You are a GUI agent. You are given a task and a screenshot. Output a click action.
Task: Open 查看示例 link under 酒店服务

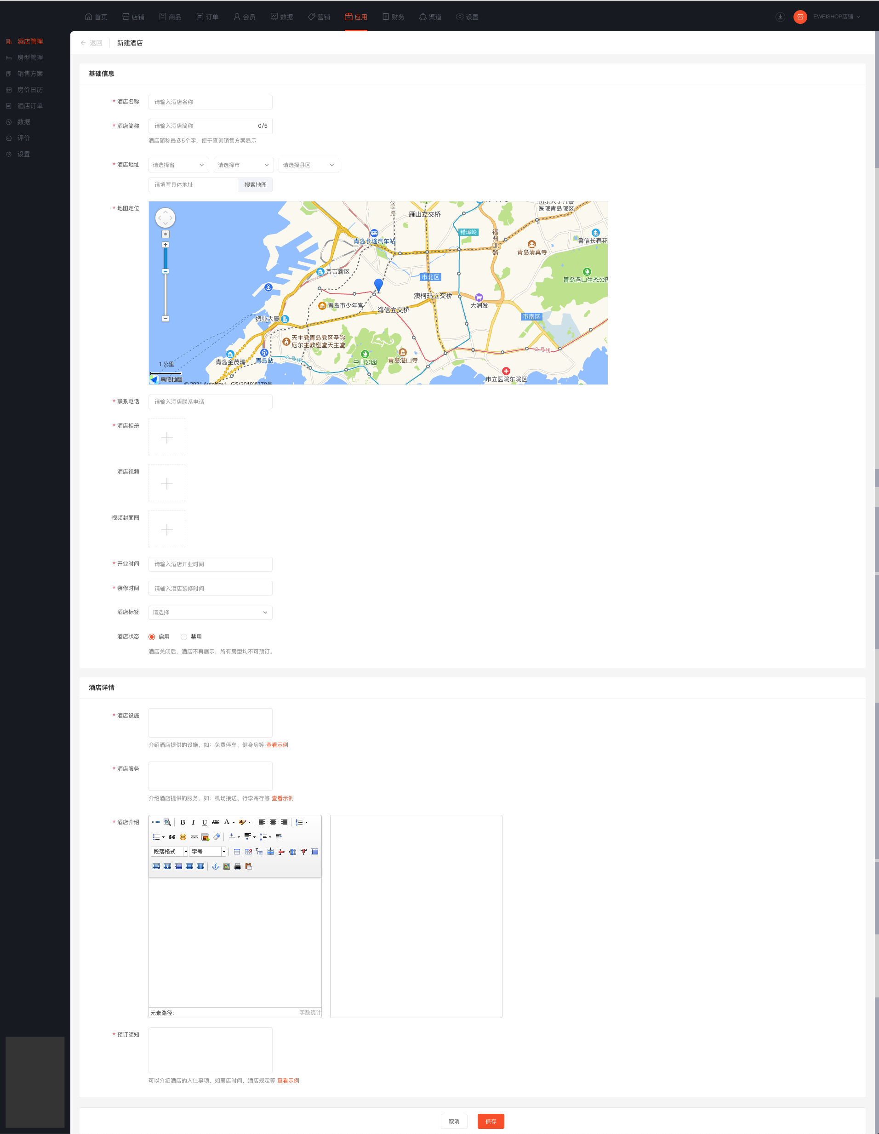point(283,798)
